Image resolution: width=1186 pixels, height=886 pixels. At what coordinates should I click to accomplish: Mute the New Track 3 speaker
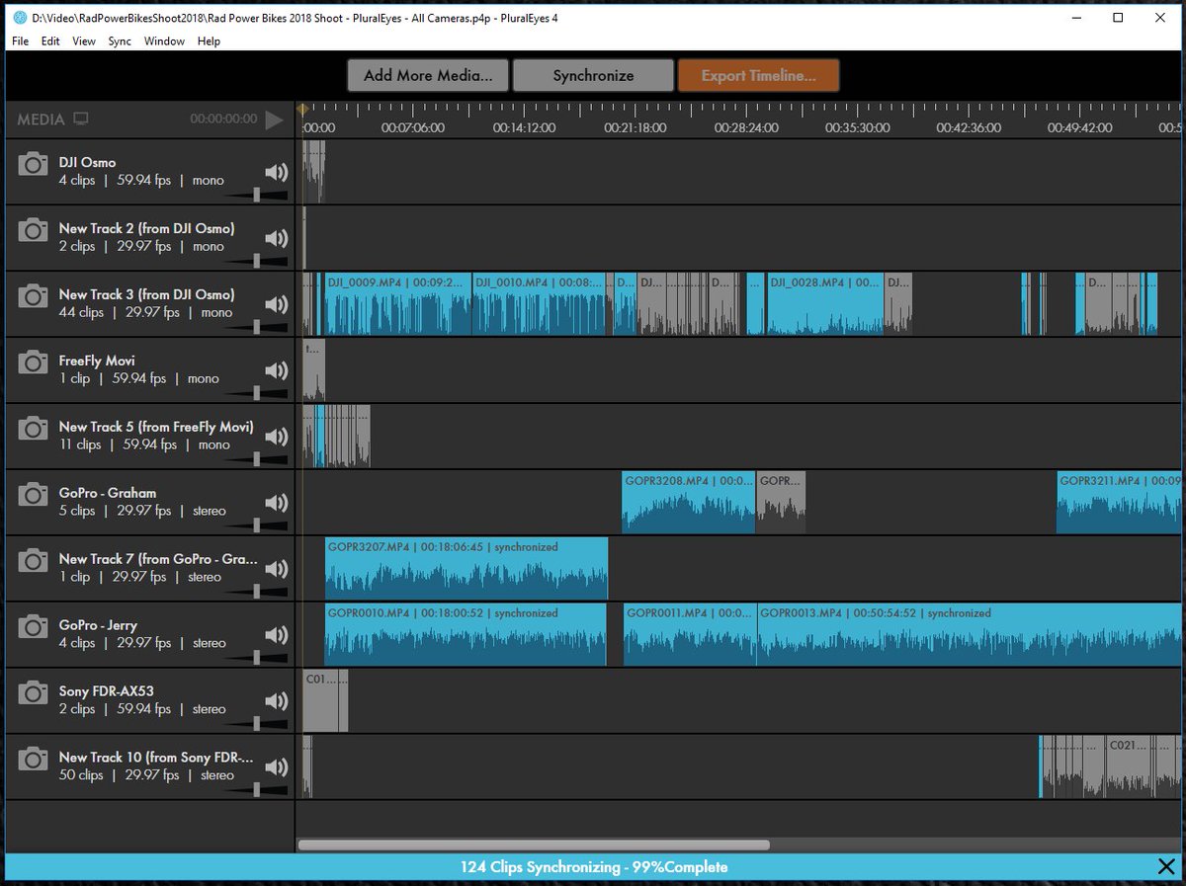[276, 304]
